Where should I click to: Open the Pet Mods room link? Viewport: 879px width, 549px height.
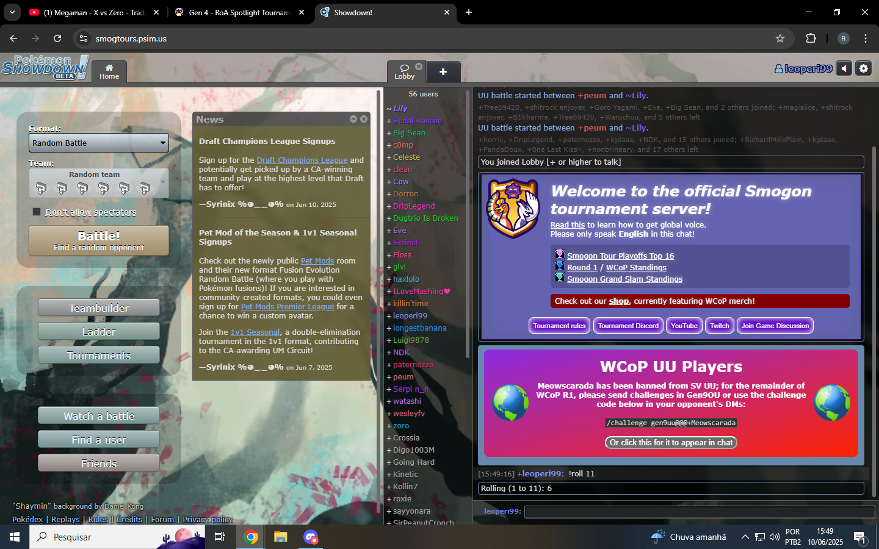coord(317,260)
